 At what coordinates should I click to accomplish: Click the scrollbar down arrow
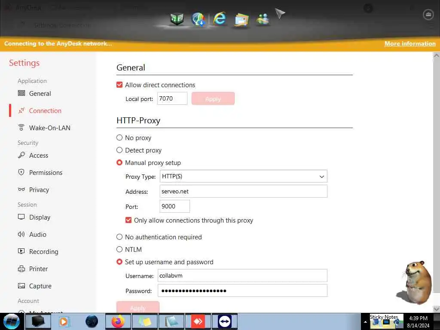pos(437,309)
